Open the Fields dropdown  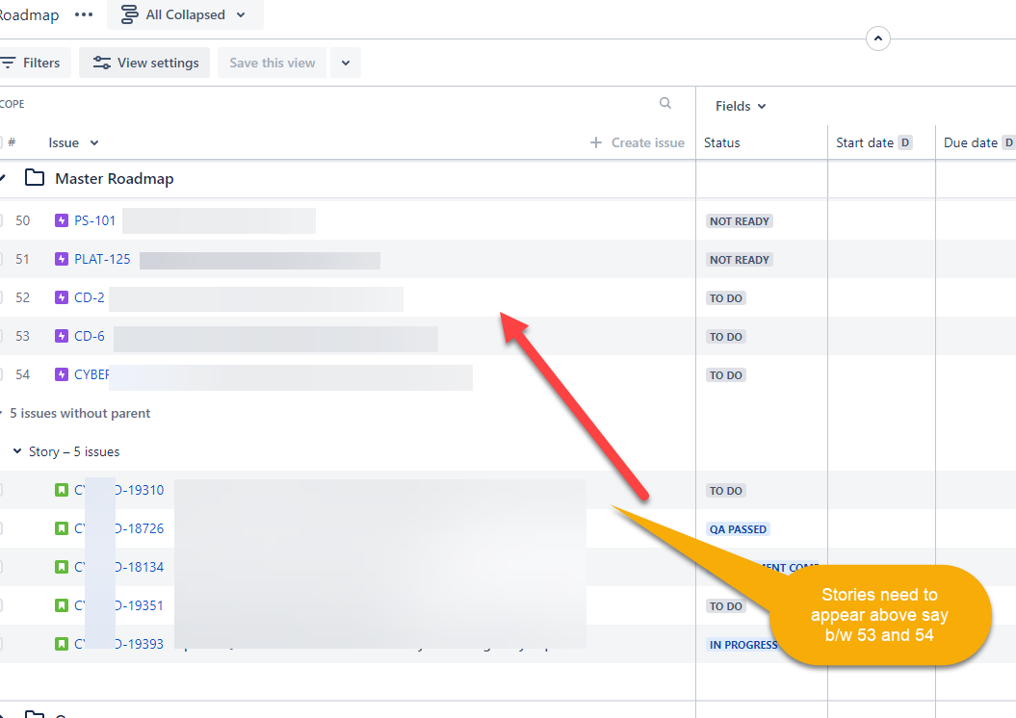[740, 106]
